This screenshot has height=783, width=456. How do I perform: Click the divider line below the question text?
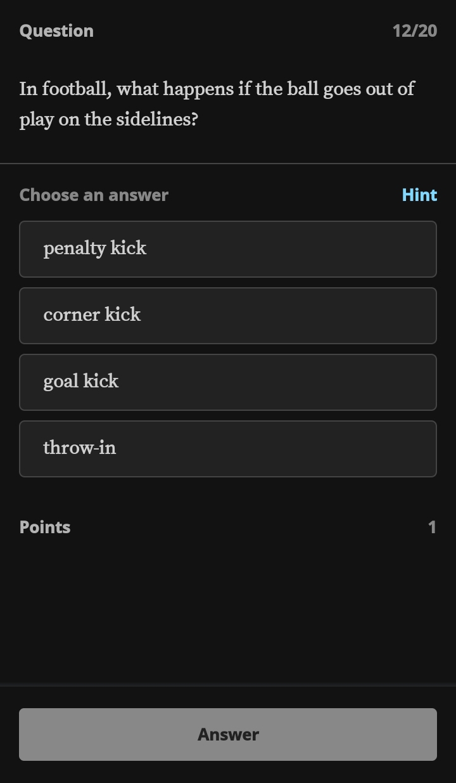pyautogui.click(x=228, y=164)
